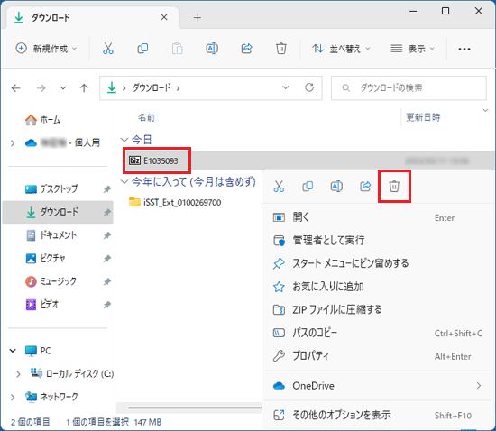Copy the file using the context menu copy icon
The width and height of the screenshot is (496, 431).
[308, 187]
